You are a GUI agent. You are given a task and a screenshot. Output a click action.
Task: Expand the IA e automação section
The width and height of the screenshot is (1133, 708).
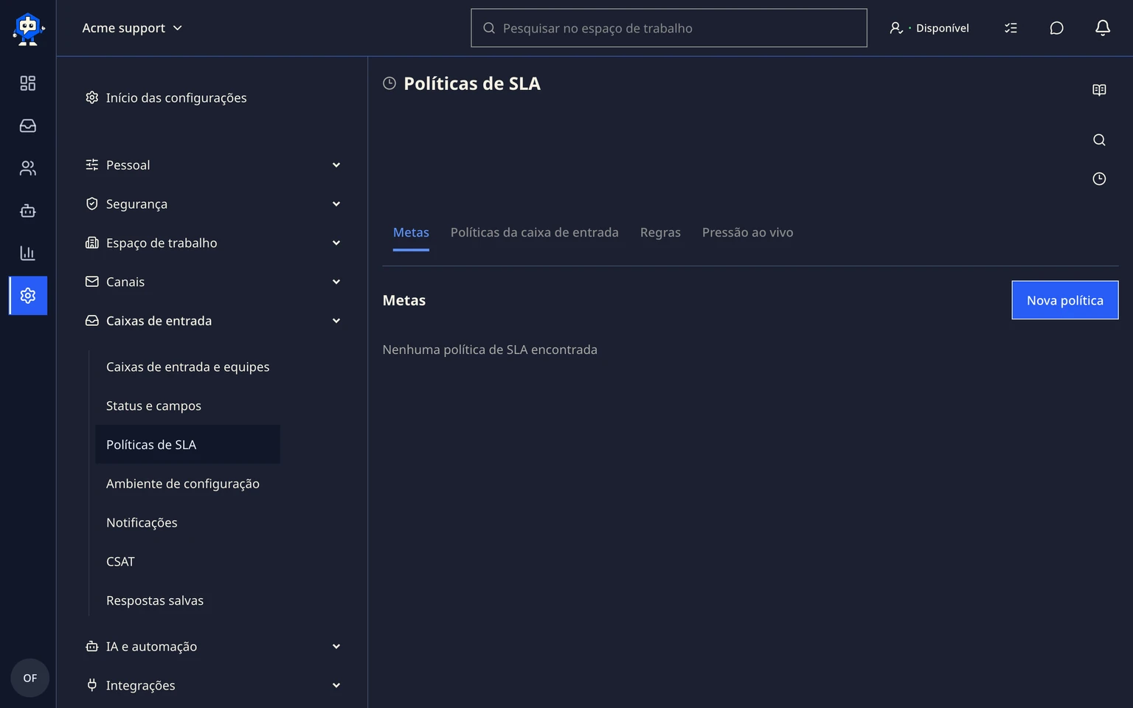[x=213, y=647]
